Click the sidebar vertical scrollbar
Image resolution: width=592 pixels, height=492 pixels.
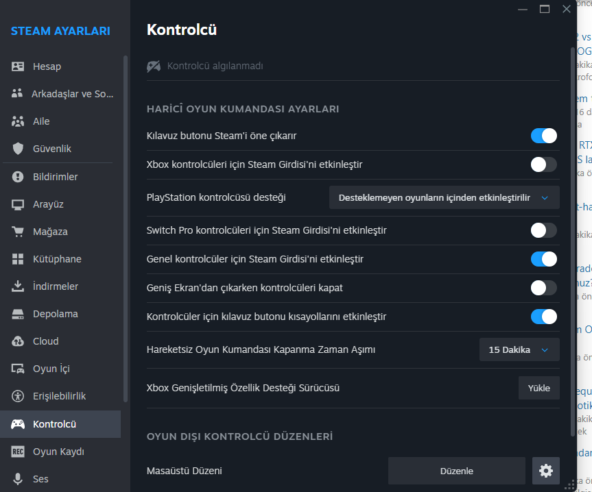[126, 229]
